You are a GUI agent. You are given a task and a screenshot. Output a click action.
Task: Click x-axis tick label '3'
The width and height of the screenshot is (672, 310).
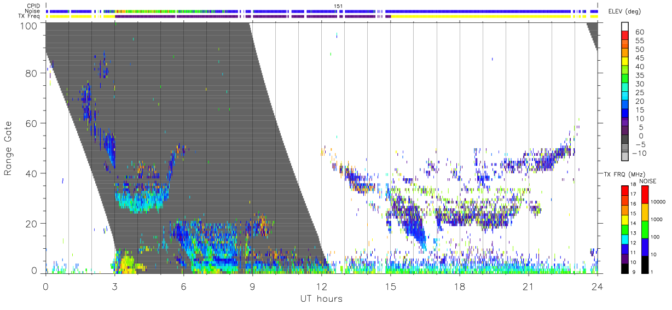pos(114,286)
